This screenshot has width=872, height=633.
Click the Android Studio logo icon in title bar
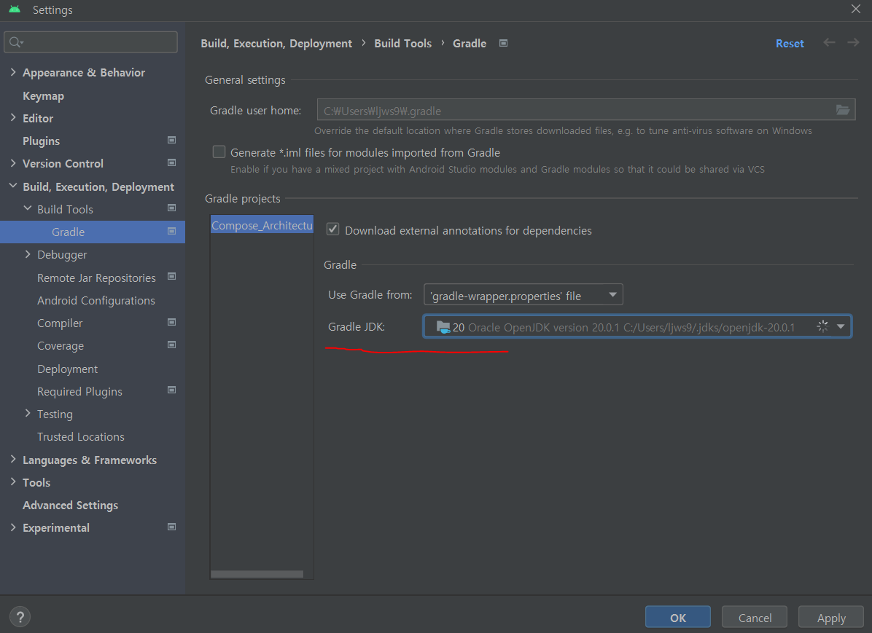pyautogui.click(x=15, y=9)
